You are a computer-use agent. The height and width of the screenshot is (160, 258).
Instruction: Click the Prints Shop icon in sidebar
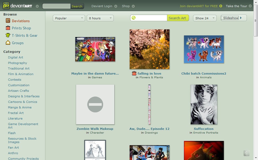coord(8,28)
